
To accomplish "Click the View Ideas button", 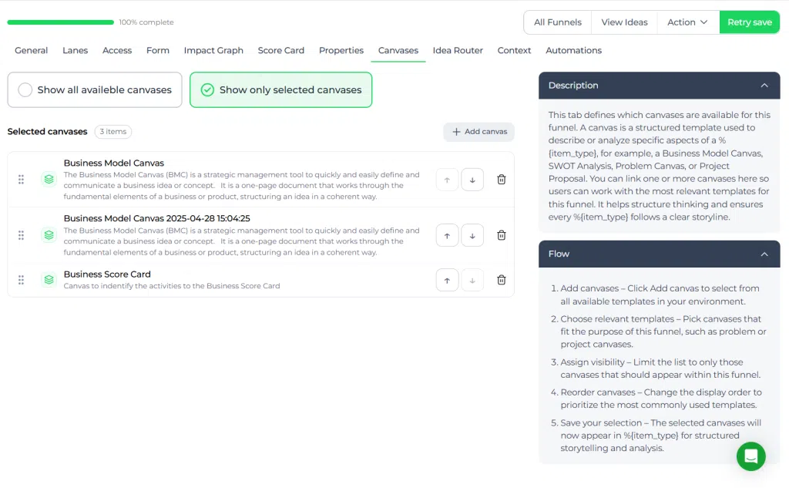I will 624,22.
